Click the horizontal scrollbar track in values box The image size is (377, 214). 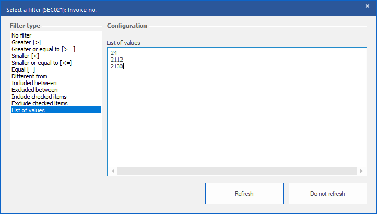(237, 171)
